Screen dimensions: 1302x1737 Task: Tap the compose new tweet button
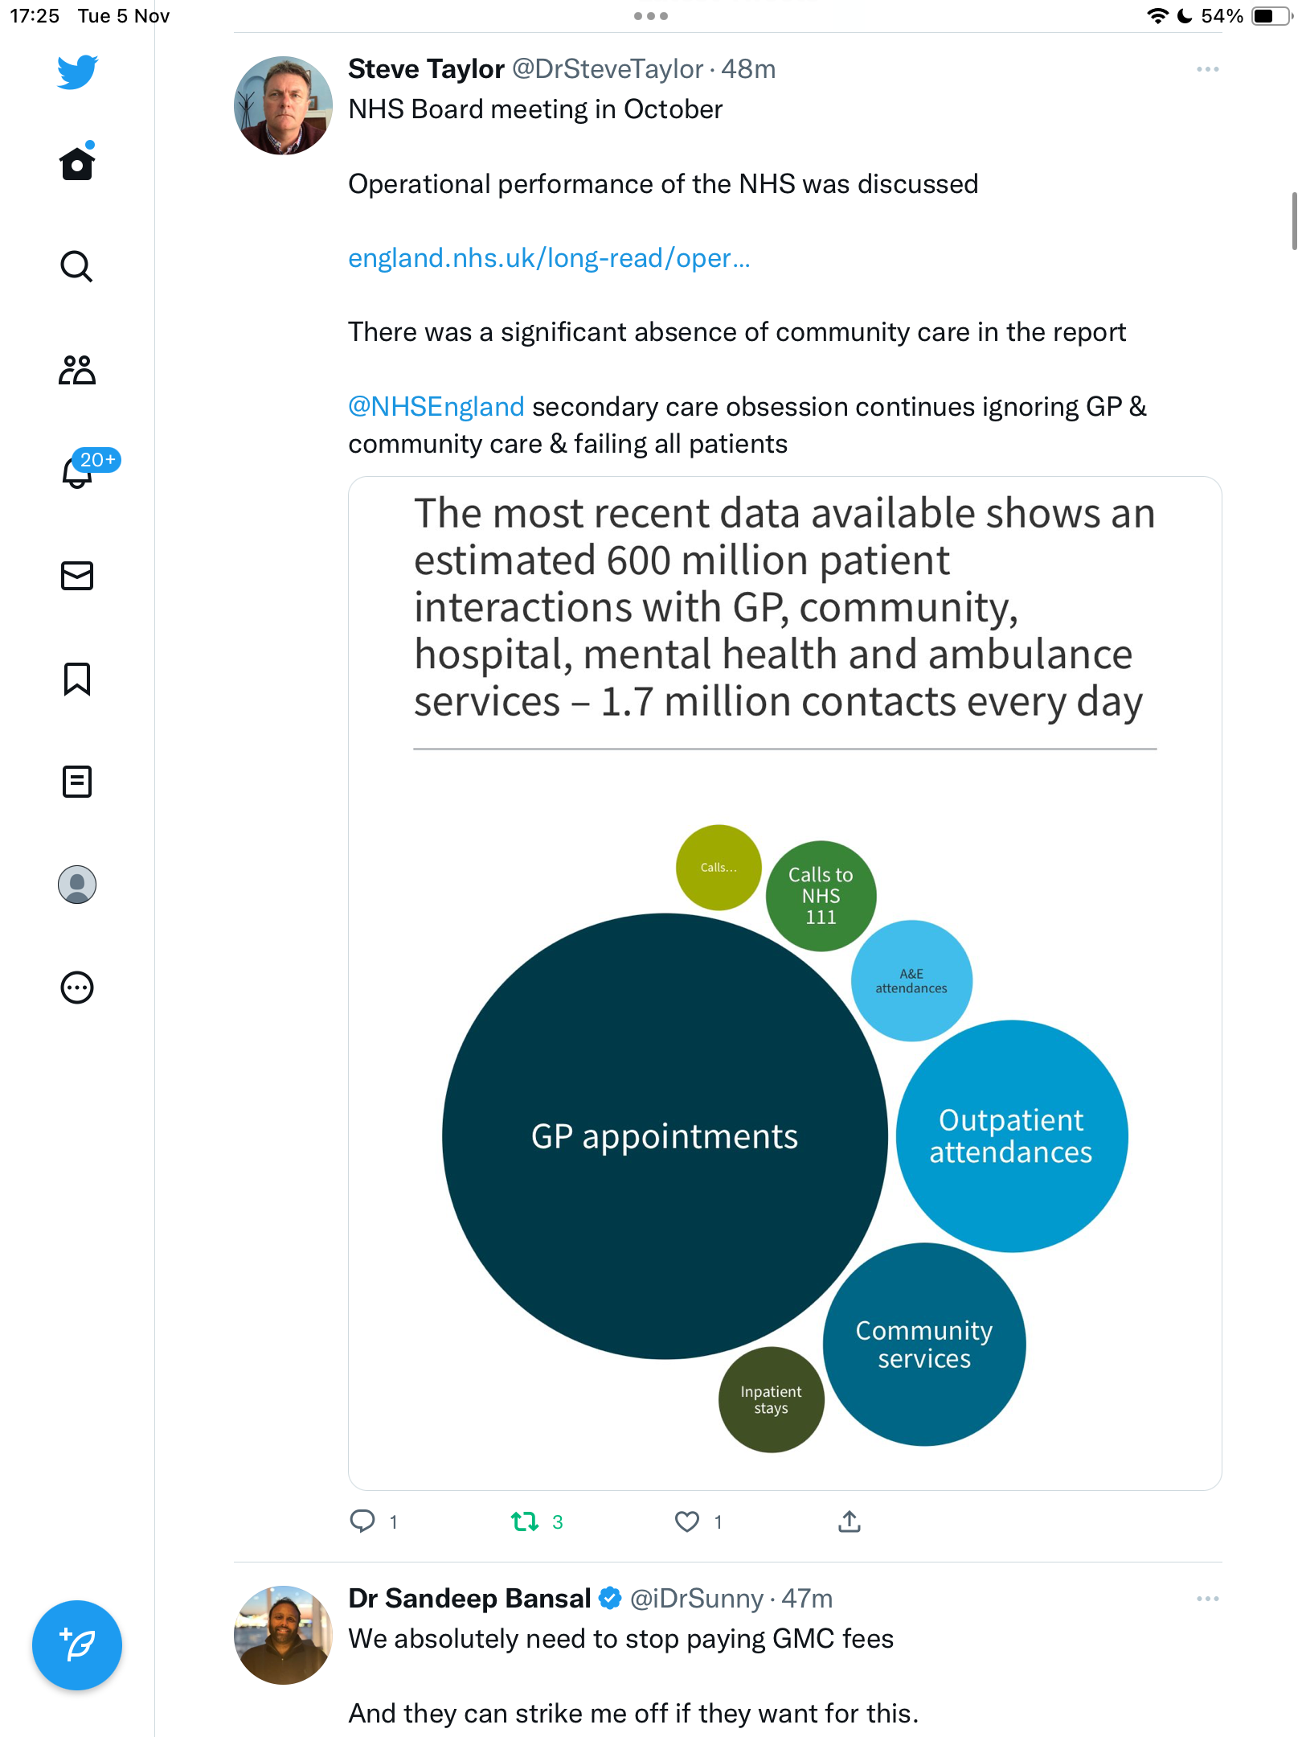click(77, 1645)
